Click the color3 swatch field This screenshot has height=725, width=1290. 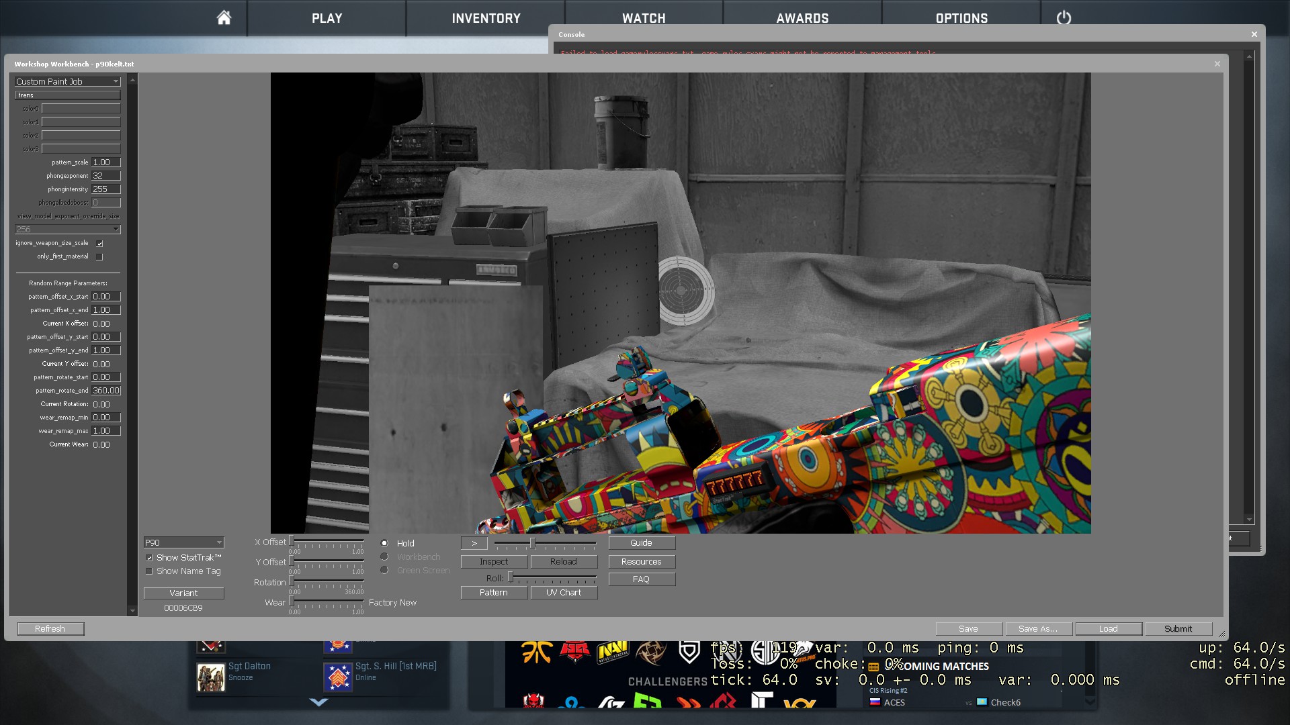[x=81, y=148]
